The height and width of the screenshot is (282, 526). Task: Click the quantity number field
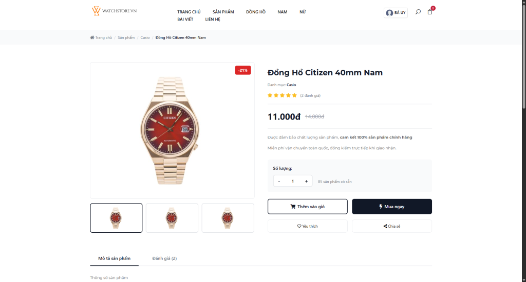coord(293,181)
